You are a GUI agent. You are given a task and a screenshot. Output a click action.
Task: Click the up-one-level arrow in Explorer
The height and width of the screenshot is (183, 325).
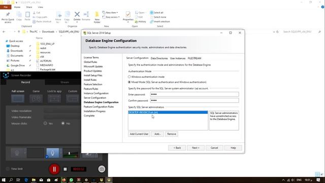(19, 32)
